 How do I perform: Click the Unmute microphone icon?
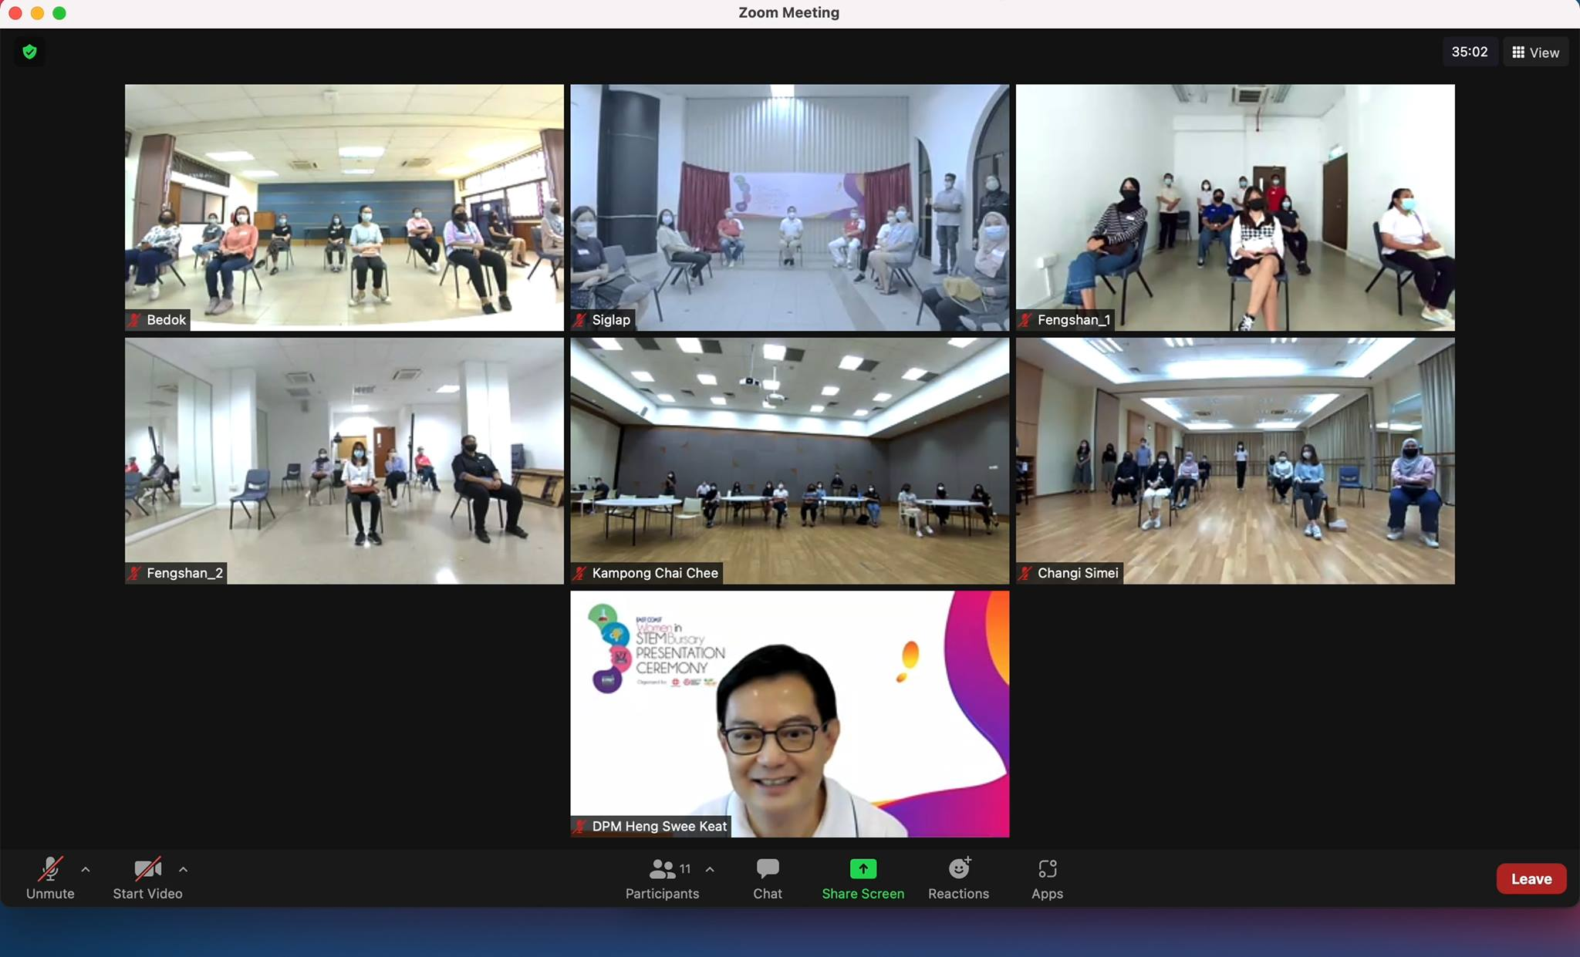tap(50, 869)
